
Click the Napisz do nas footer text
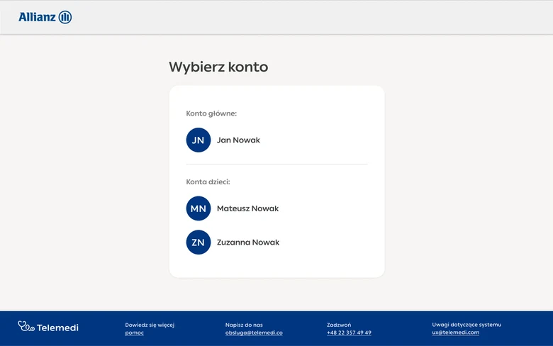244,325
